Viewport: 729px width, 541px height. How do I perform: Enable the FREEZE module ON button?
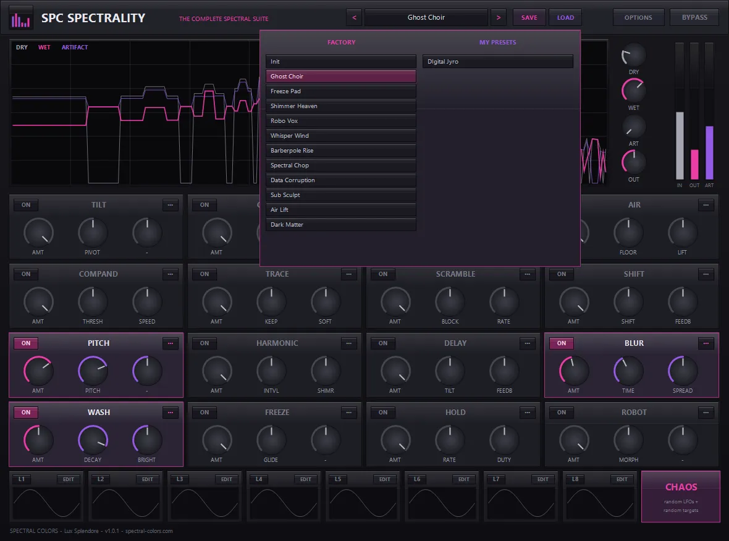(204, 413)
